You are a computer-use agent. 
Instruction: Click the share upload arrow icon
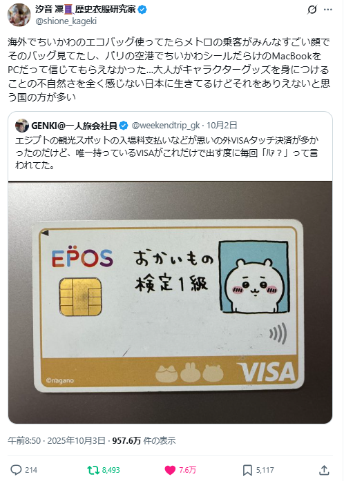[x=324, y=470]
